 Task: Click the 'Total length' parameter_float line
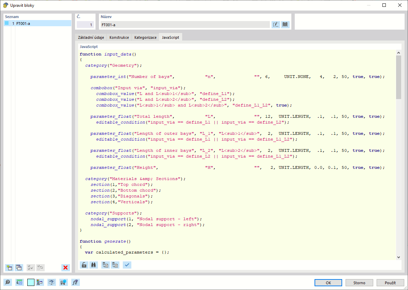(x=237, y=116)
